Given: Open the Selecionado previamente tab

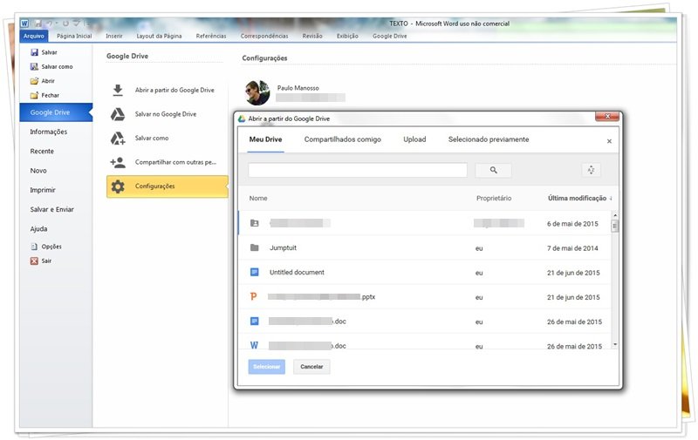Looking at the screenshot, I should click(x=489, y=139).
